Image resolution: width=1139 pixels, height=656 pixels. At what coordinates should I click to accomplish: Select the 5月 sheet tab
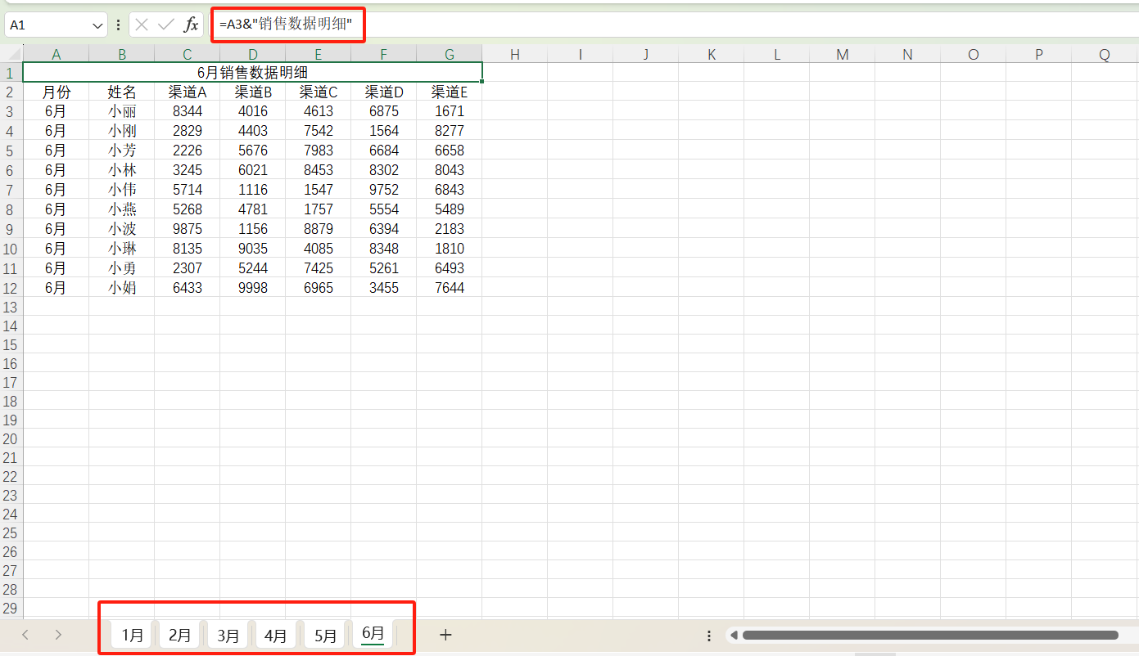pyautogui.click(x=325, y=636)
